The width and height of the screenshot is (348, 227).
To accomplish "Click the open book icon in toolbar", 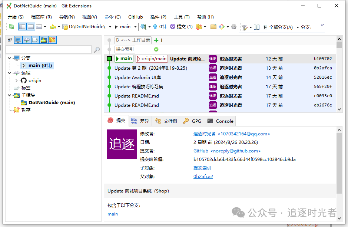I will [256, 27].
